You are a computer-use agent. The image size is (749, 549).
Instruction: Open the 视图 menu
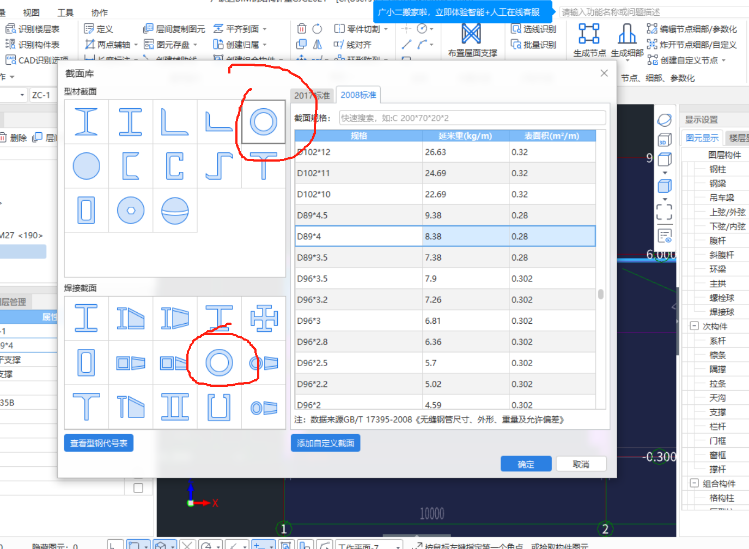[31, 13]
